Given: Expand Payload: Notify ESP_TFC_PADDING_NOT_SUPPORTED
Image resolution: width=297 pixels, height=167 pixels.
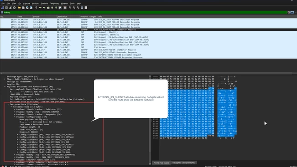Looking at the screenshot, I should (x=15, y=155).
